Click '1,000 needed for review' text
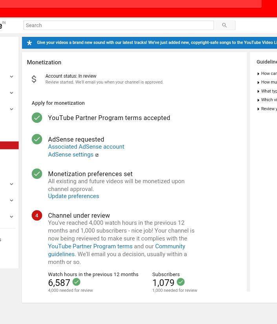This screenshot has height=324, width=277. coord(175,290)
